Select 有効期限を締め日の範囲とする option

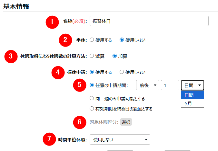(x=92, y=109)
